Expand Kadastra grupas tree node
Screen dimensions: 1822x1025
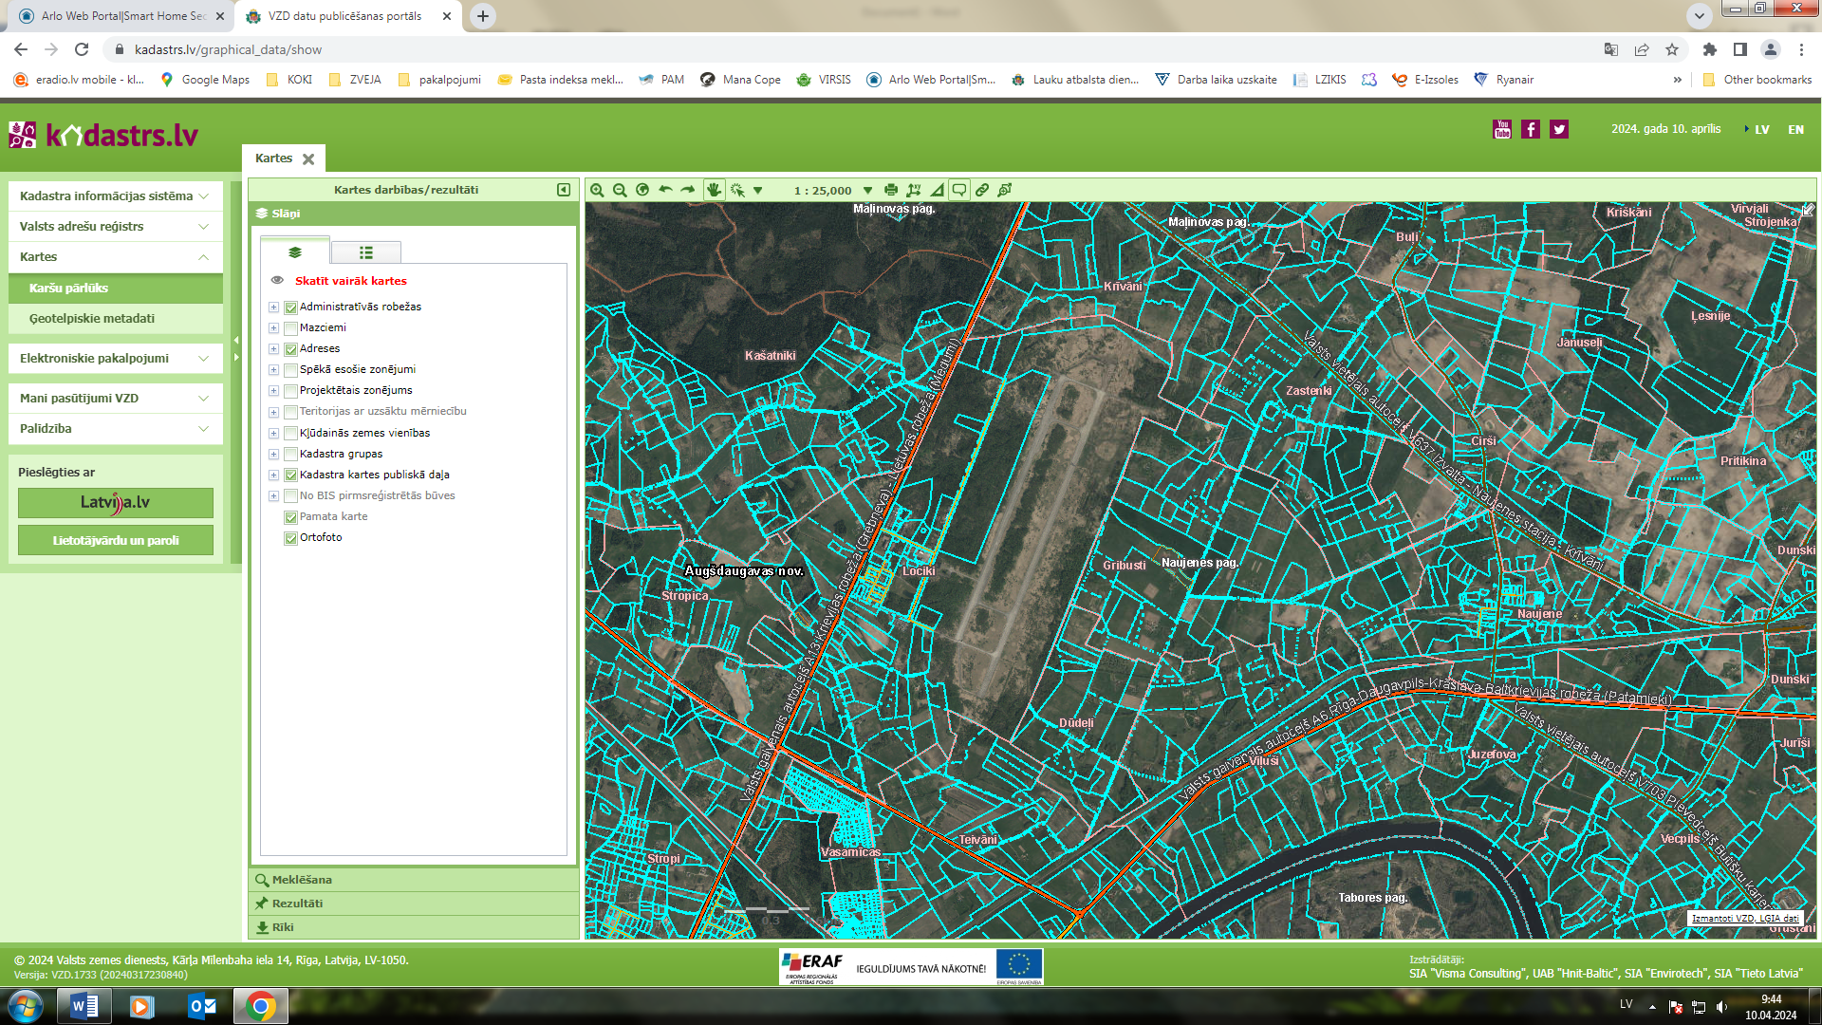coord(273,455)
